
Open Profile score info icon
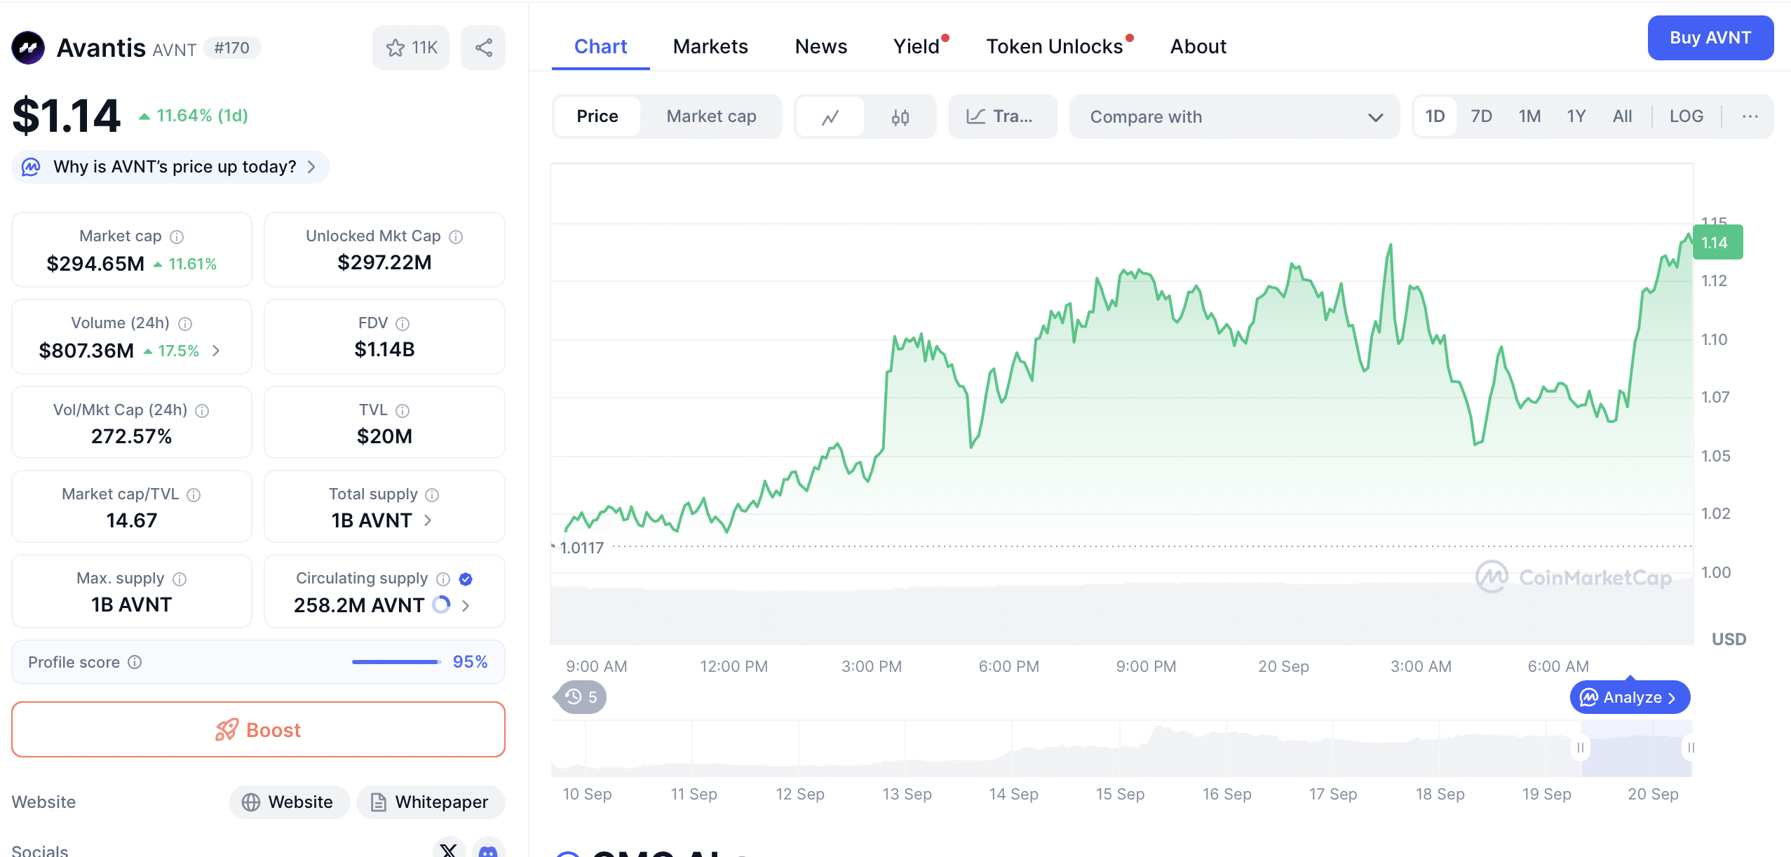coord(135,662)
